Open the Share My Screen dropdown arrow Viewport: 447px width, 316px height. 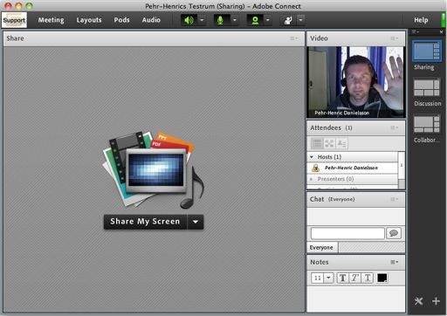point(196,222)
